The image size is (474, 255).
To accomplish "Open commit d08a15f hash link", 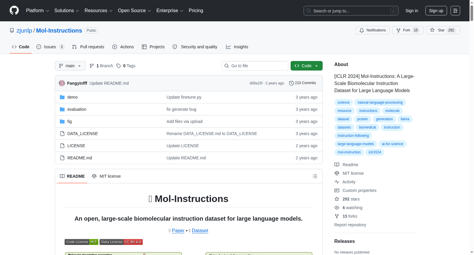I will tap(256, 83).
